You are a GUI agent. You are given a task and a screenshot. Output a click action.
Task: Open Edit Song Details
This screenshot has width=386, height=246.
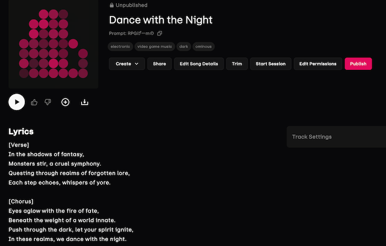pos(200,64)
